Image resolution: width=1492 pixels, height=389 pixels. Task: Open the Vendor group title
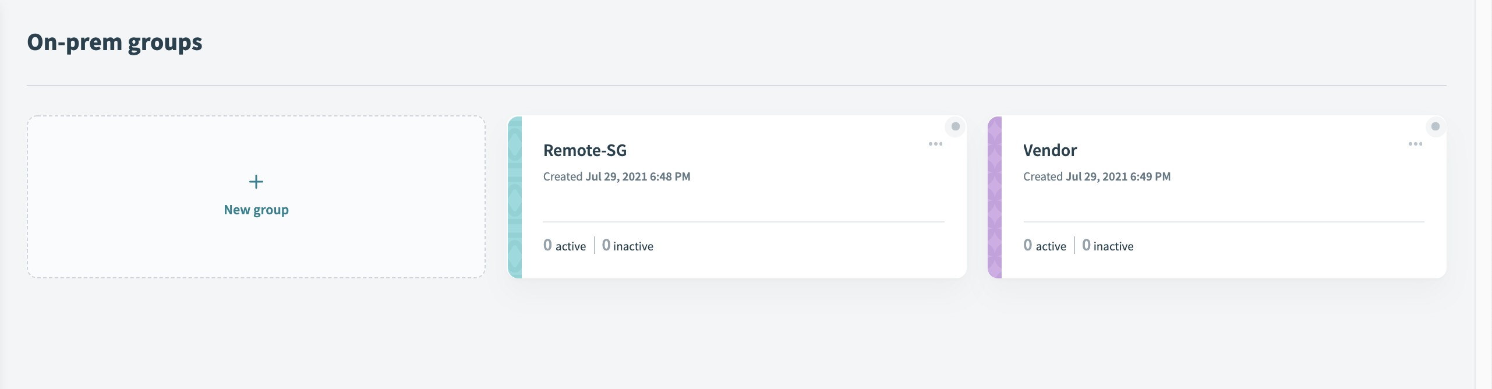(1050, 150)
